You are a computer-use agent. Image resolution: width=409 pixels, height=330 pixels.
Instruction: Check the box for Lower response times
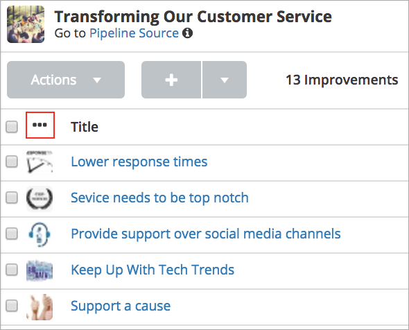[12, 162]
